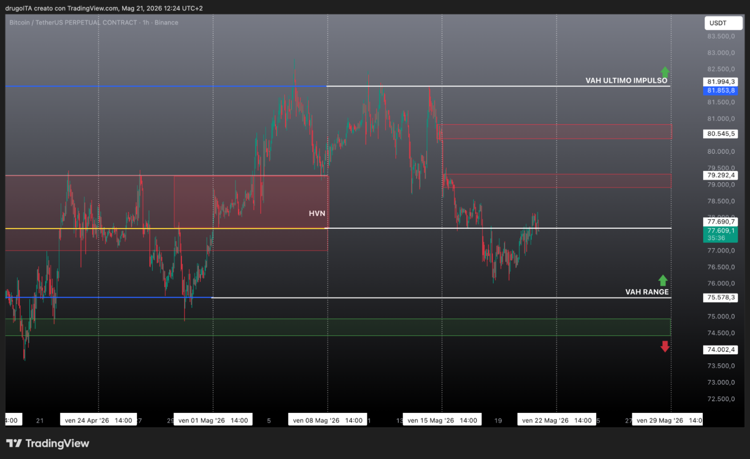Click the 81.000,0 price scale value

(721, 119)
